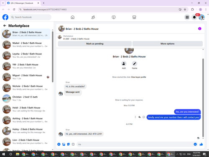Click the Yes, are you interested message bubble
209x157 pixels.
(x=187, y=112)
